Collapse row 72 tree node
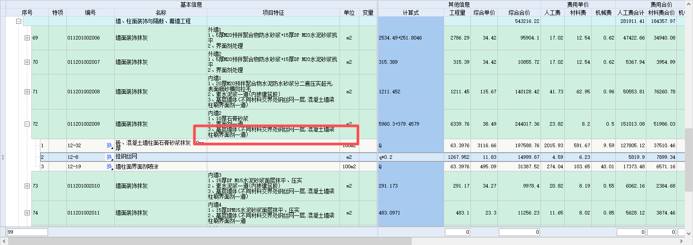The height and width of the screenshot is (245, 693). [27, 124]
